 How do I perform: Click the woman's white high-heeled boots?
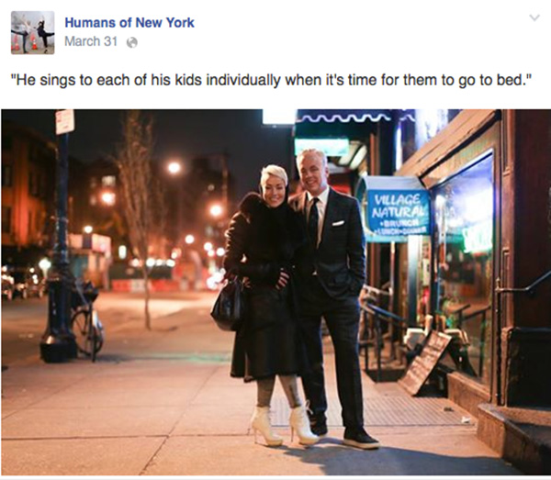tap(285, 425)
